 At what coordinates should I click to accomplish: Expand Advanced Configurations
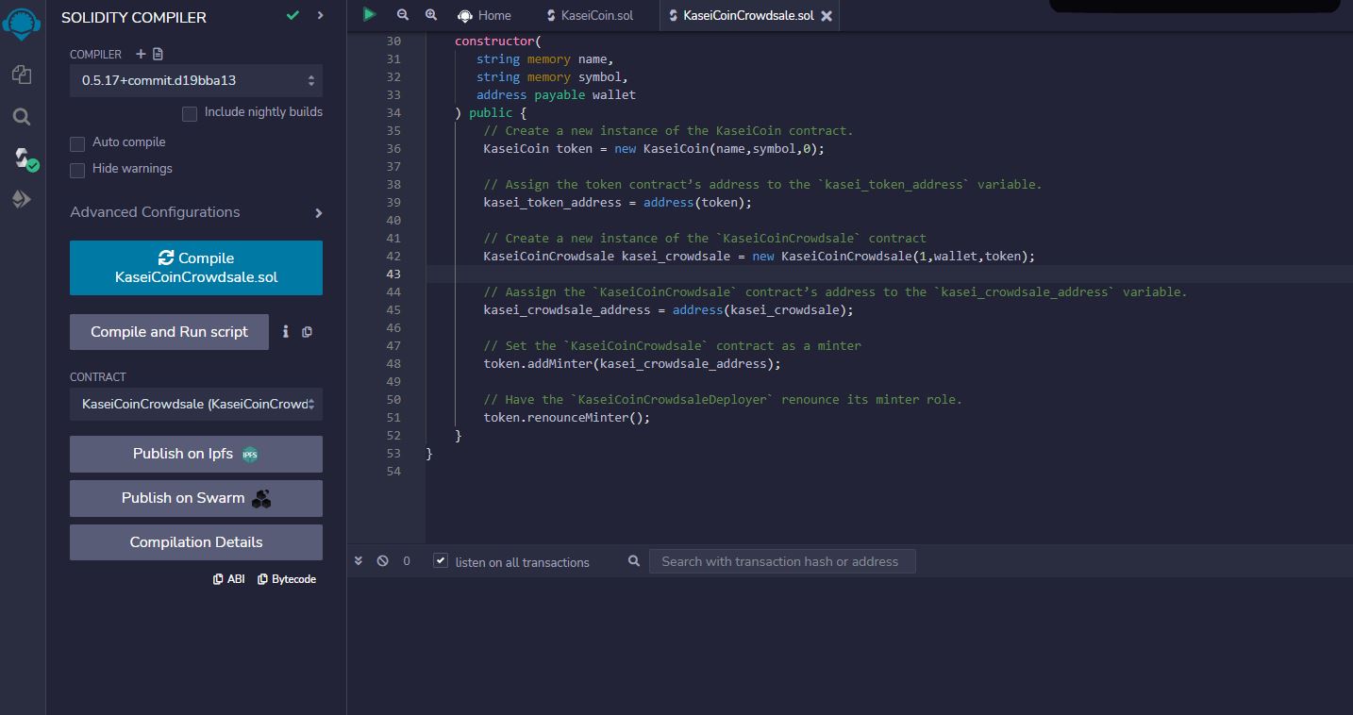coord(154,212)
